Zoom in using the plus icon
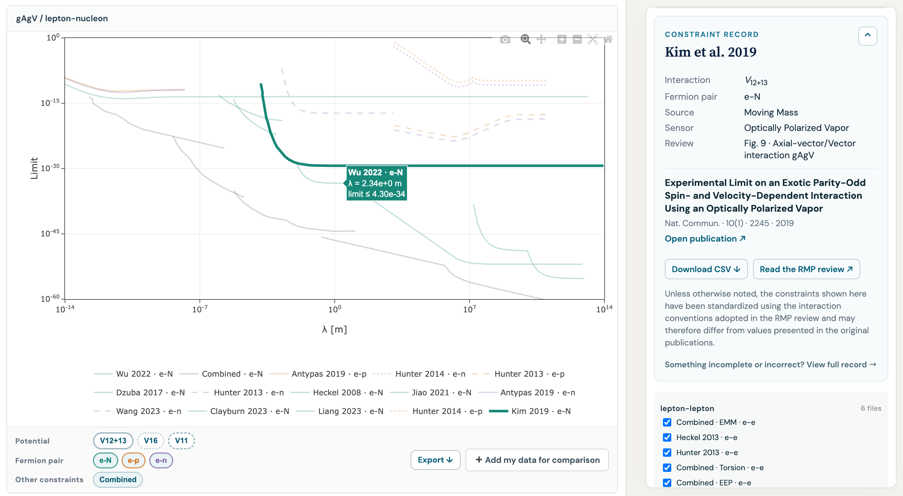The width and height of the screenshot is (903, 496). coord(562,39)
